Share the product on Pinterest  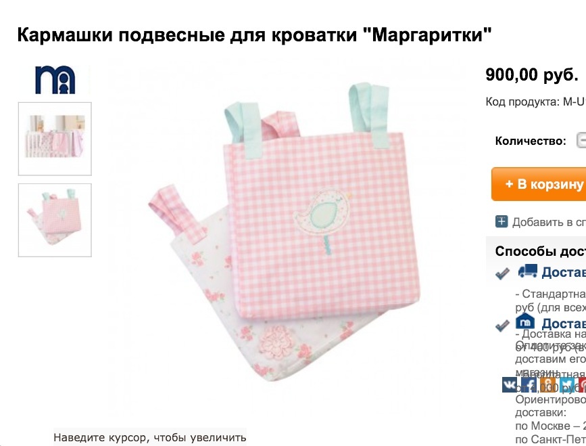582,384
